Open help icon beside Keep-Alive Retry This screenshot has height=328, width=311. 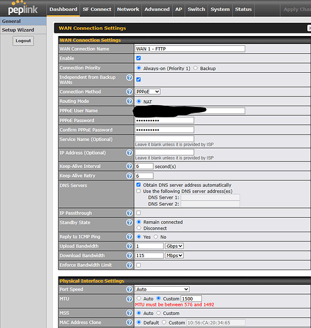pyautogui.click(x=129, y=176)
